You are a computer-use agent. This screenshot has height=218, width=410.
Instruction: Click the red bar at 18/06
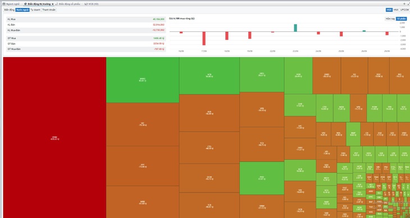(x=227, y=36)
